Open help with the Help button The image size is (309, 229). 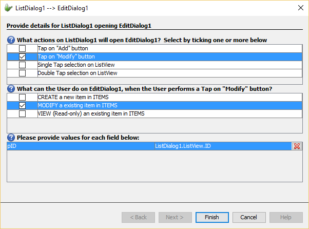click(286, 217)
